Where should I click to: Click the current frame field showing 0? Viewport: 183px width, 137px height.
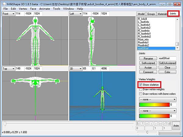coord(140,128)
